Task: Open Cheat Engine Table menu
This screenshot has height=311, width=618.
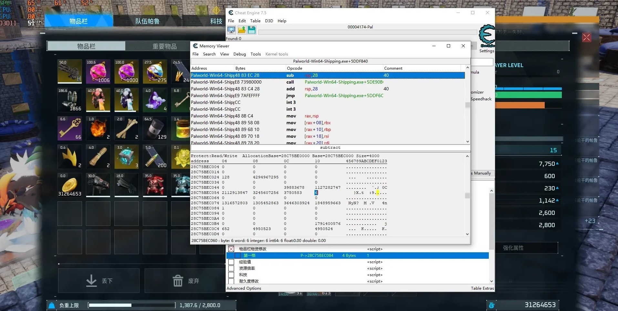Action: (255, 21)
